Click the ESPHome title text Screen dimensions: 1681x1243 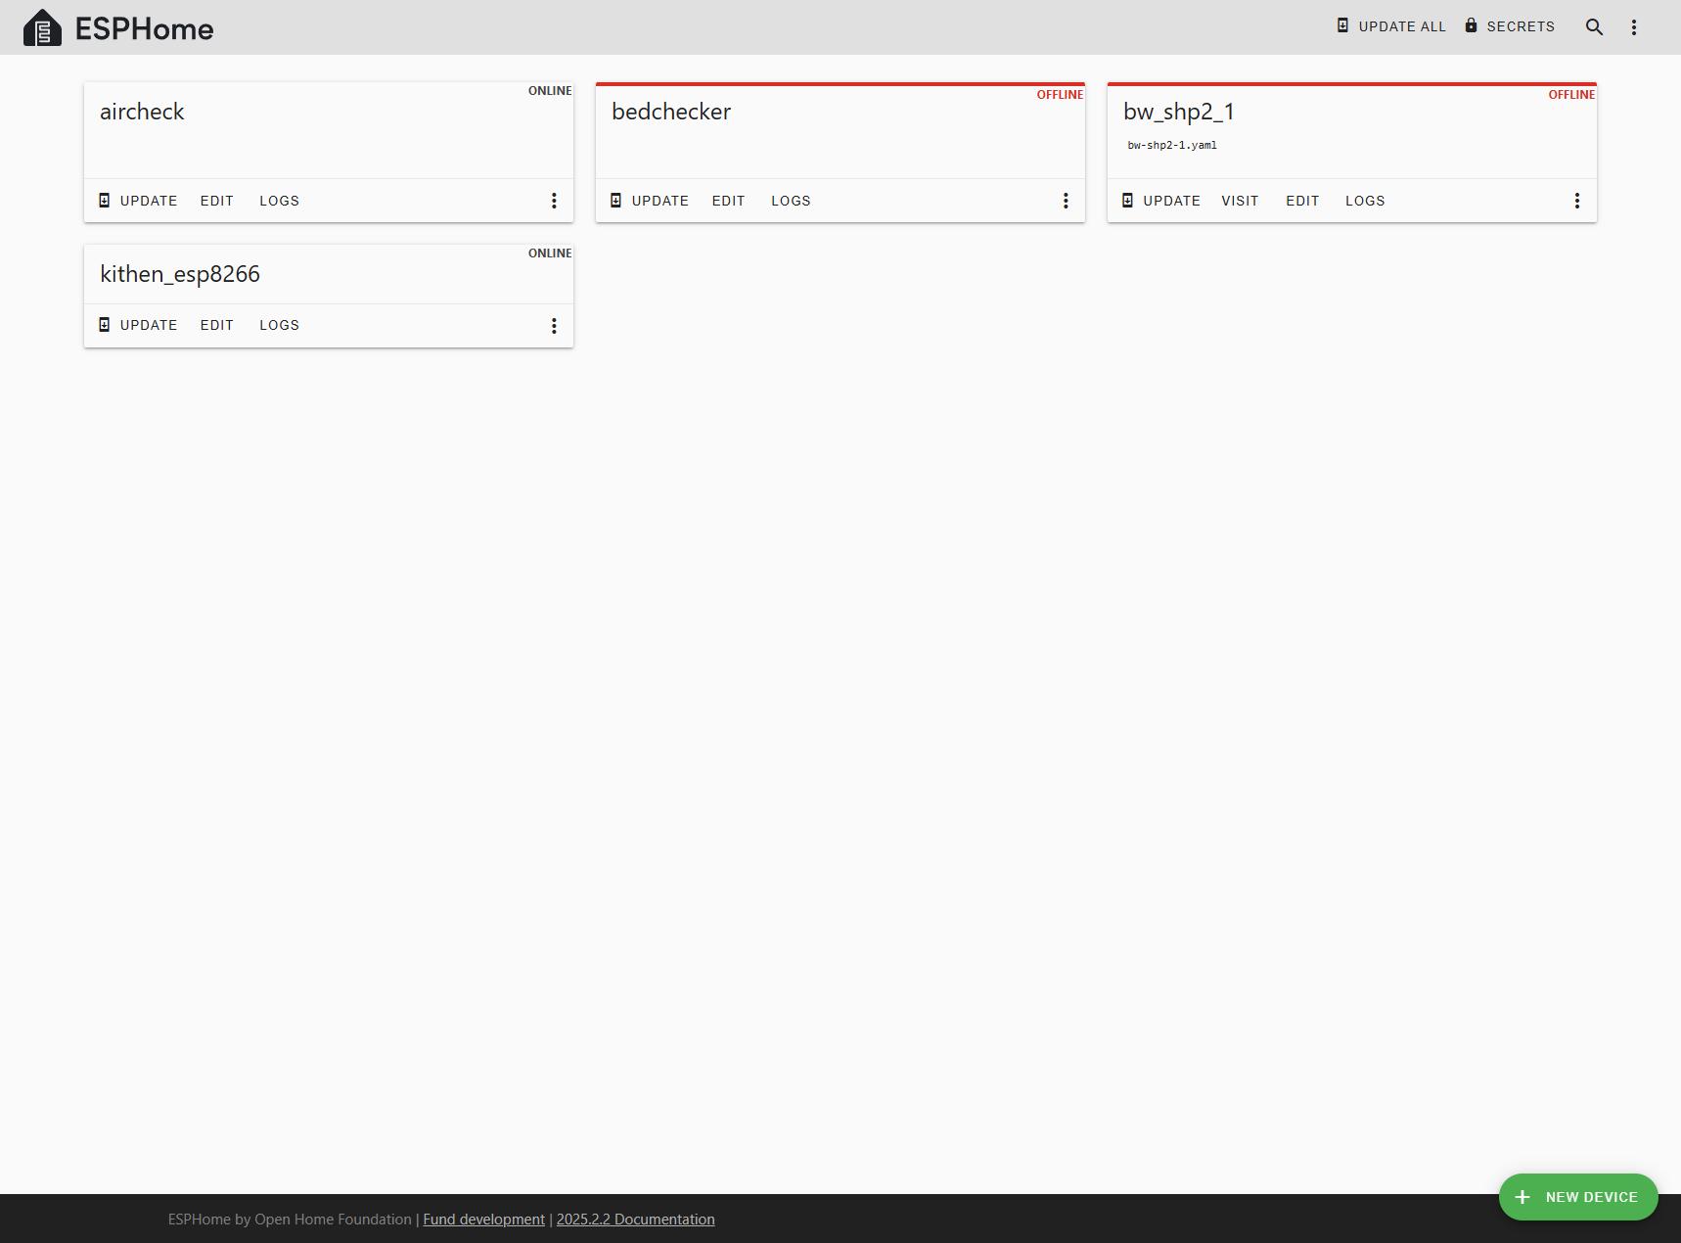[144, 28]
